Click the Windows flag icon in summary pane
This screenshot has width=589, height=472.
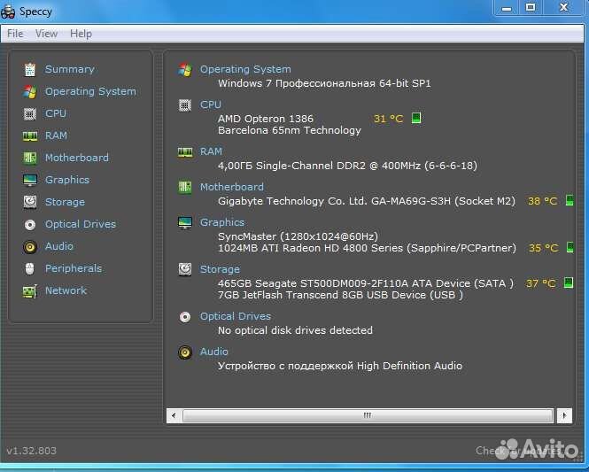point(185,69)
